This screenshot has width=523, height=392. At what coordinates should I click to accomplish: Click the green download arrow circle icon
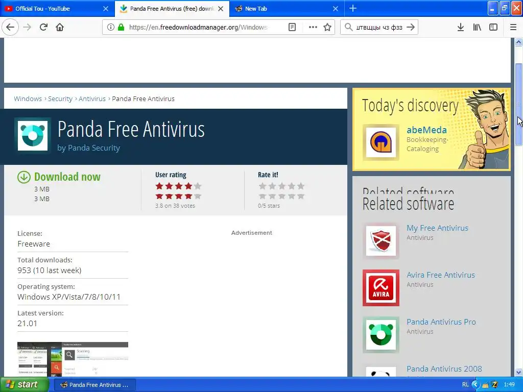pyautogui.click(x=23, y=177)
